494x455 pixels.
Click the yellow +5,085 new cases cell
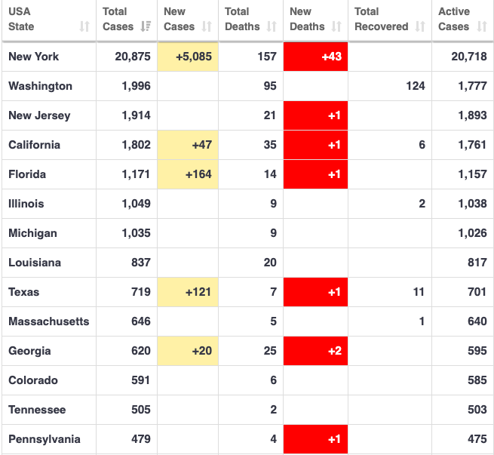[188, 57]
